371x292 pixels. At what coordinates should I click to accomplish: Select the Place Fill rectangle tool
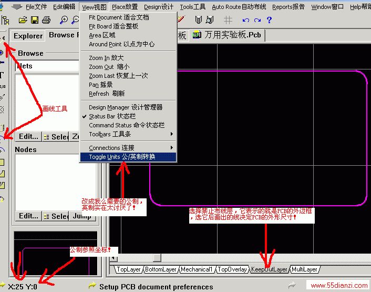[2, 163]
